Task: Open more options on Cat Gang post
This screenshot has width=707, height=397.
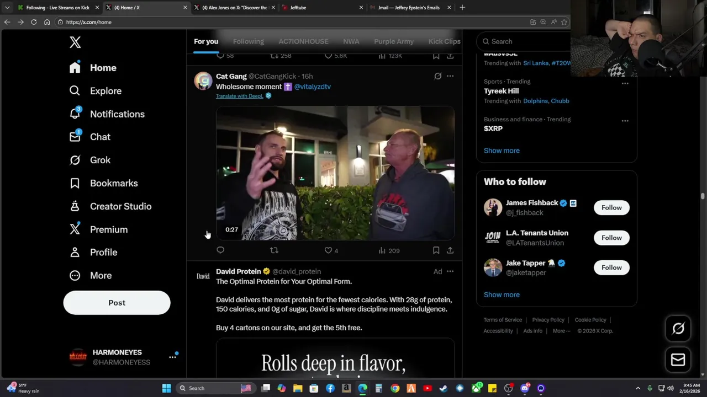Action: [x=450, y=76]
